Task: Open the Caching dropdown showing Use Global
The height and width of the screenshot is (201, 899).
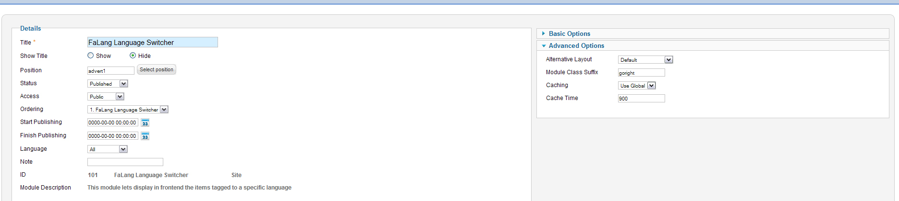Action: pos(637,86)
